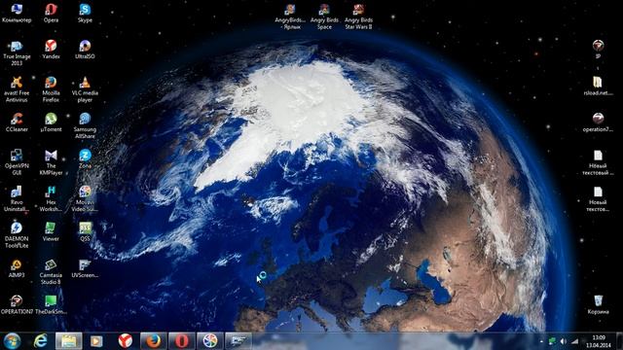Select the Новый текстовый document icon
This screenshot has height=350, width=623.
(598, 162)
